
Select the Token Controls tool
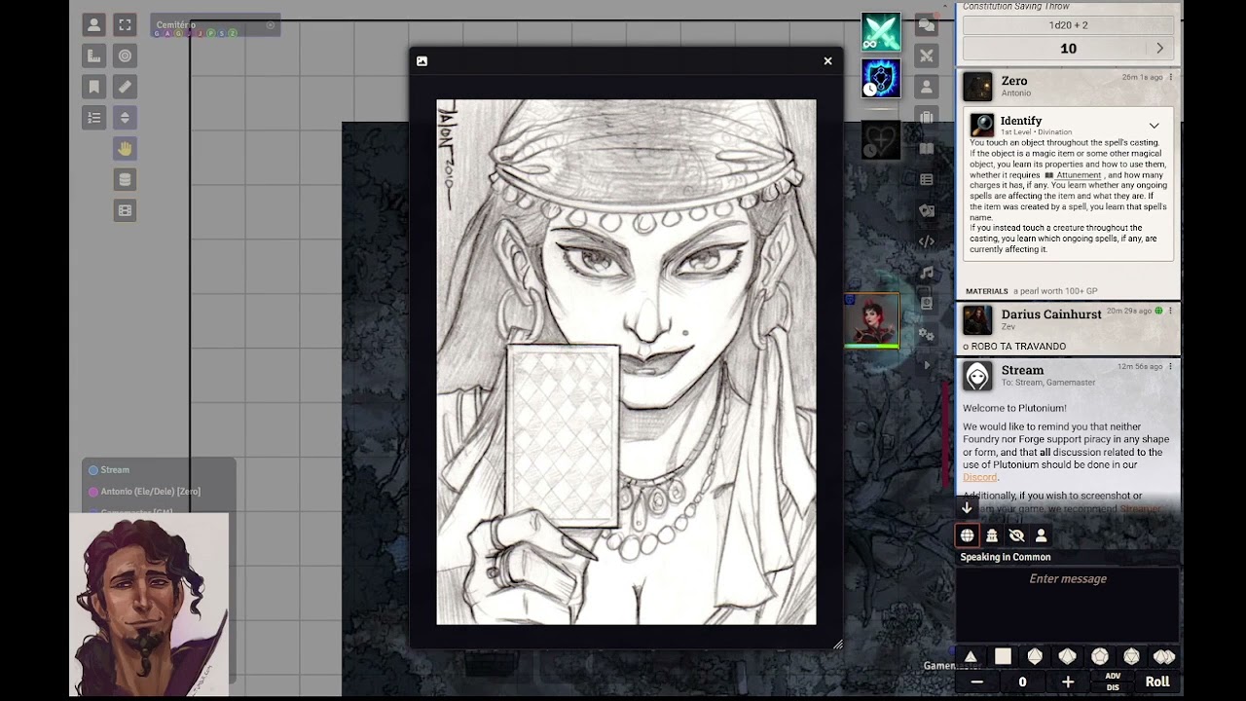tap(93, 25)
